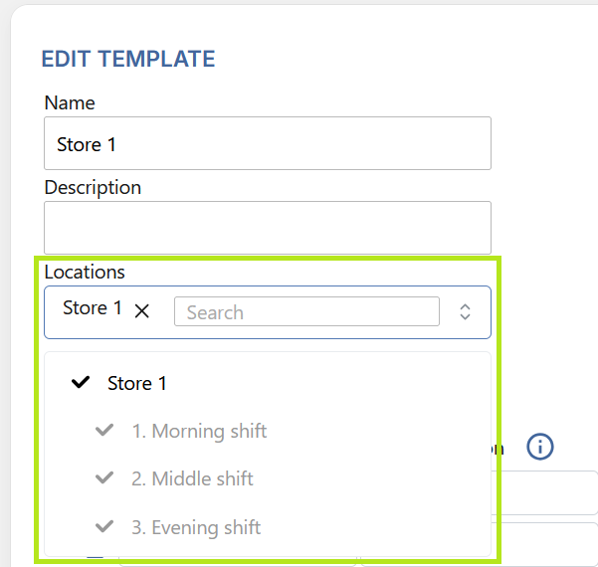Click the Locations label
The width and height of the screenshot is (598, 567).
click(x=85, y=272)
